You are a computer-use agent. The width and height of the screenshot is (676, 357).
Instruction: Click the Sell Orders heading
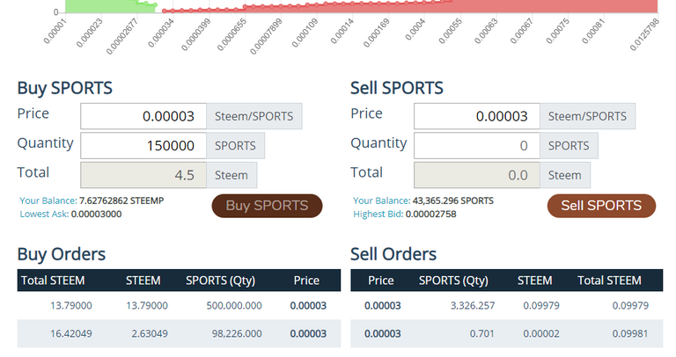coord(393,254)
